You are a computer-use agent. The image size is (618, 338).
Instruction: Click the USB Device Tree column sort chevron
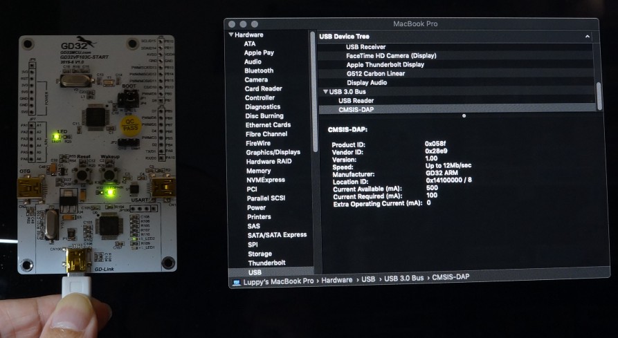coord(588,36)
